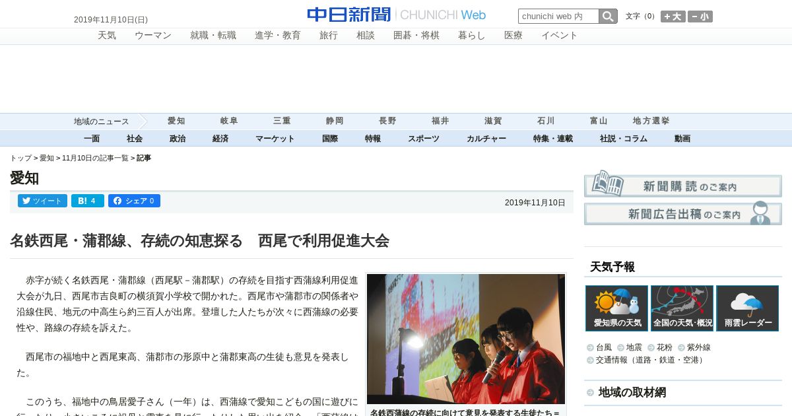Open the 紫外線 weather link
The width and height of the screenshot is (792, 416).
699,347
